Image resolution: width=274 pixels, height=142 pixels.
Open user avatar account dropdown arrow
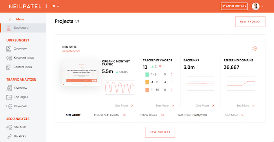[263, 7]
